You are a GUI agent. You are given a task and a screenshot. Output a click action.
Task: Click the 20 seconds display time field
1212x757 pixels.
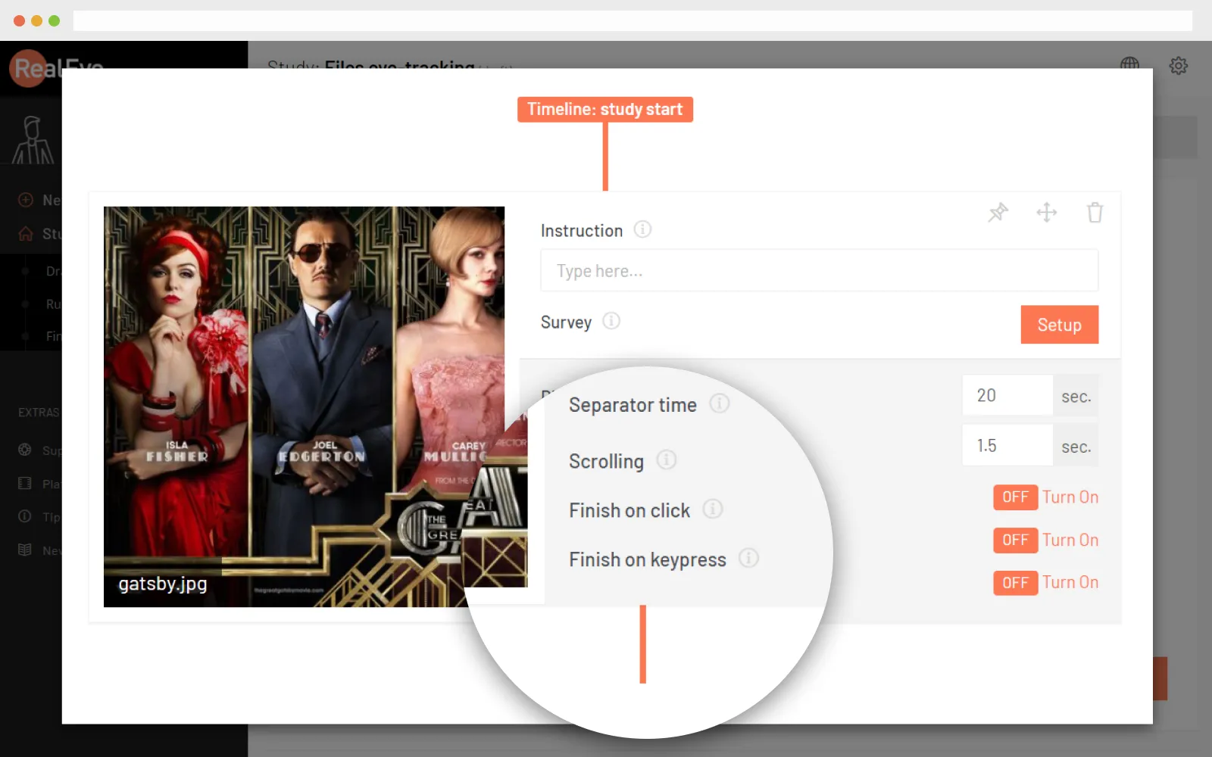click(x=1007, y=396)
